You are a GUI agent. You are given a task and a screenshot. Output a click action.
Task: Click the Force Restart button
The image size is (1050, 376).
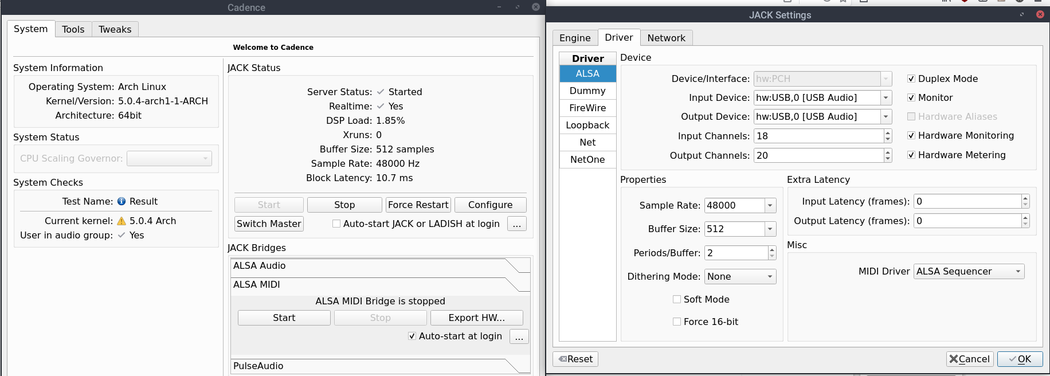(418, 205)
